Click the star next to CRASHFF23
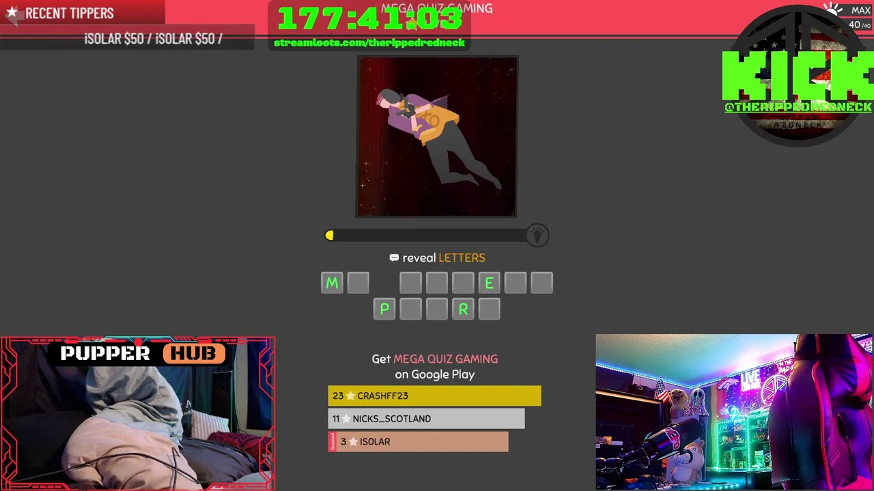Image resolution: width=874 pixels, height=491 pixels. coord(350,396)
